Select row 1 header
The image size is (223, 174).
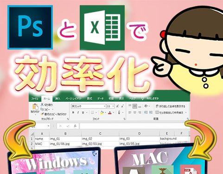tap(32, 139)
